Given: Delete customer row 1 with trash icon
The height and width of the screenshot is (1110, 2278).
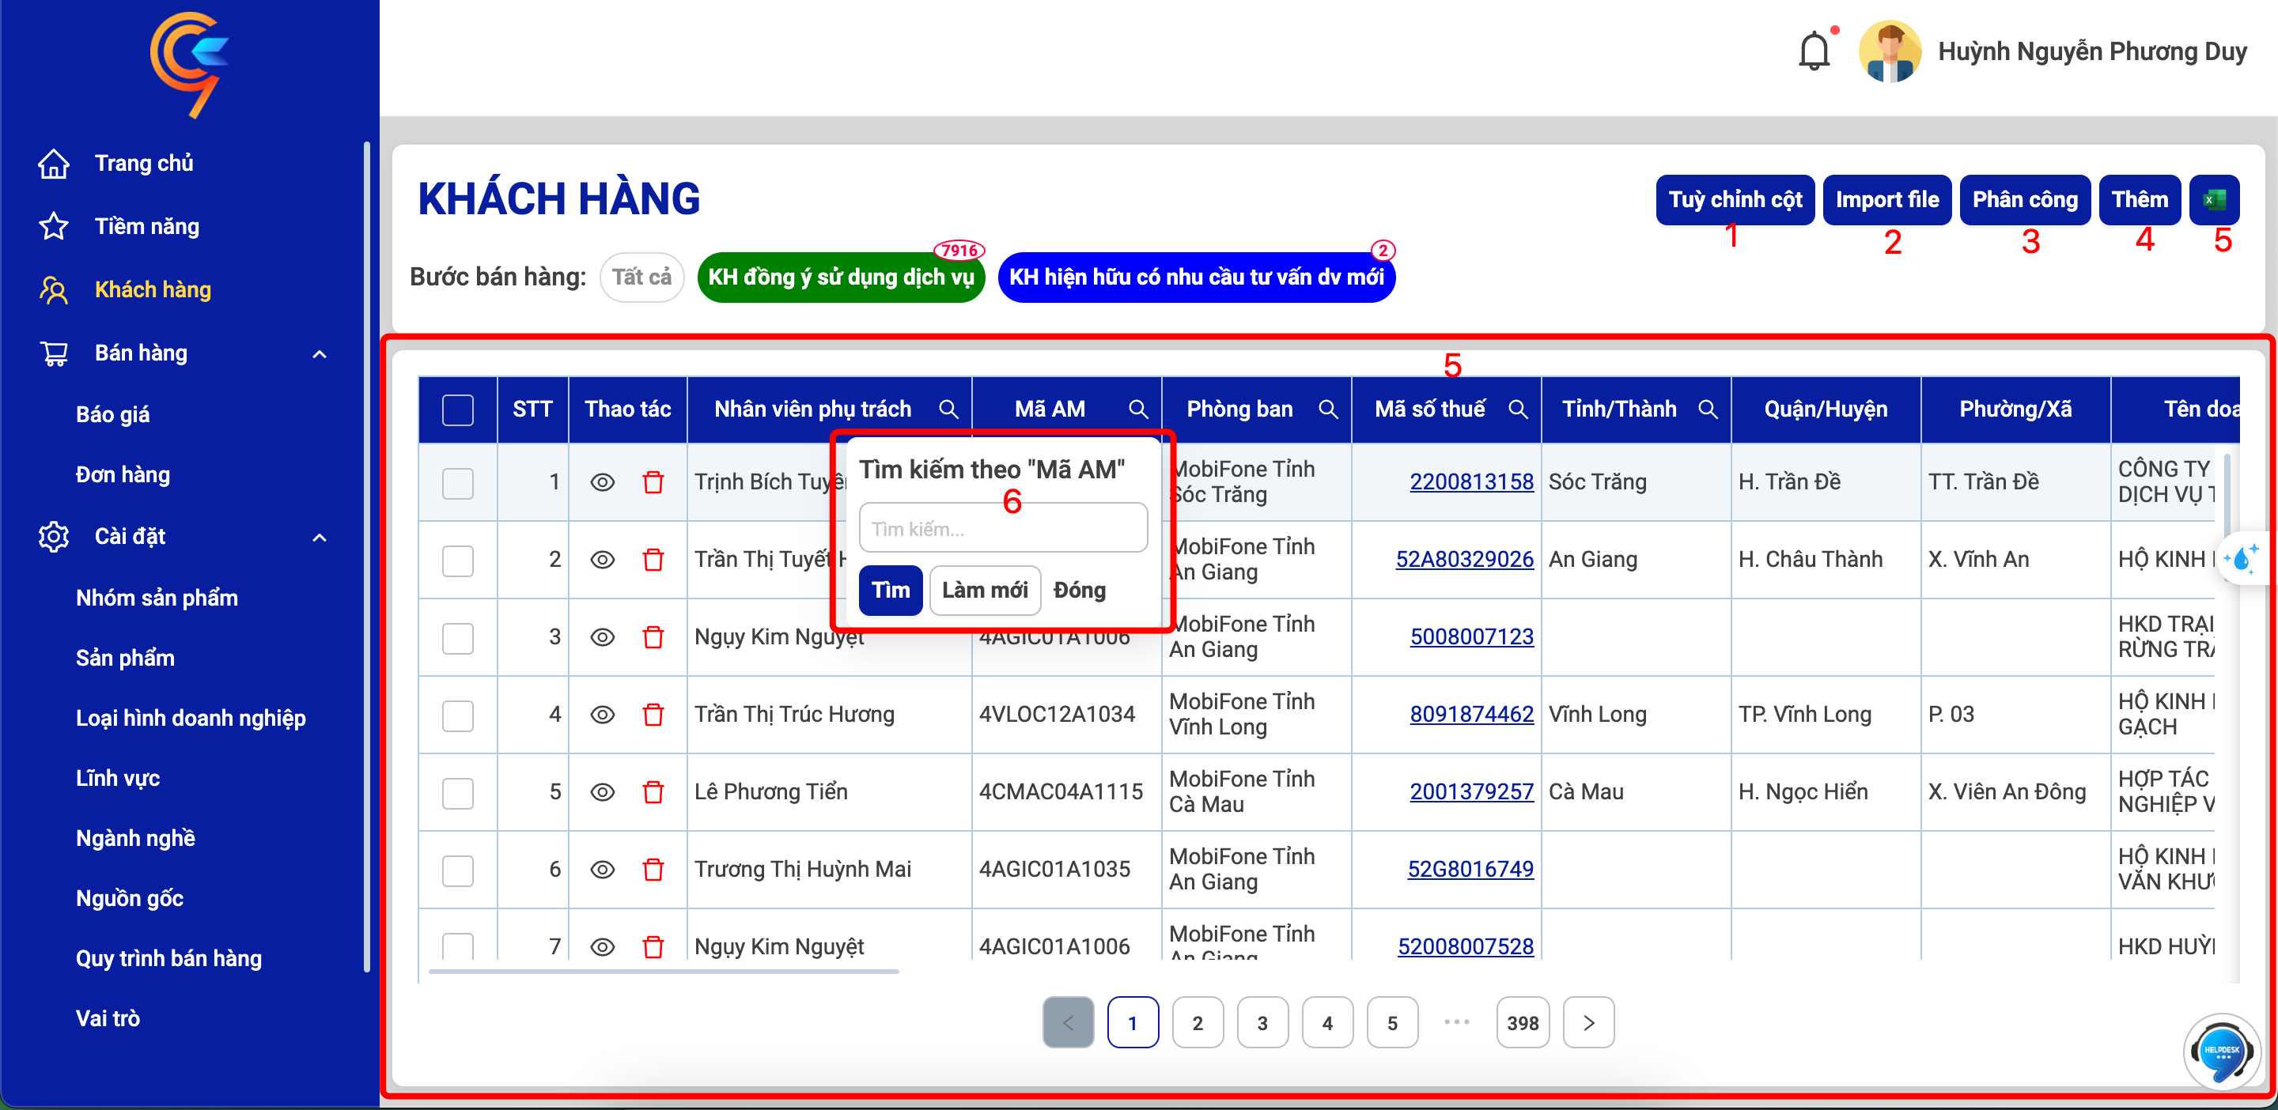Looking at the screenshot, I should tap(653, 481).
